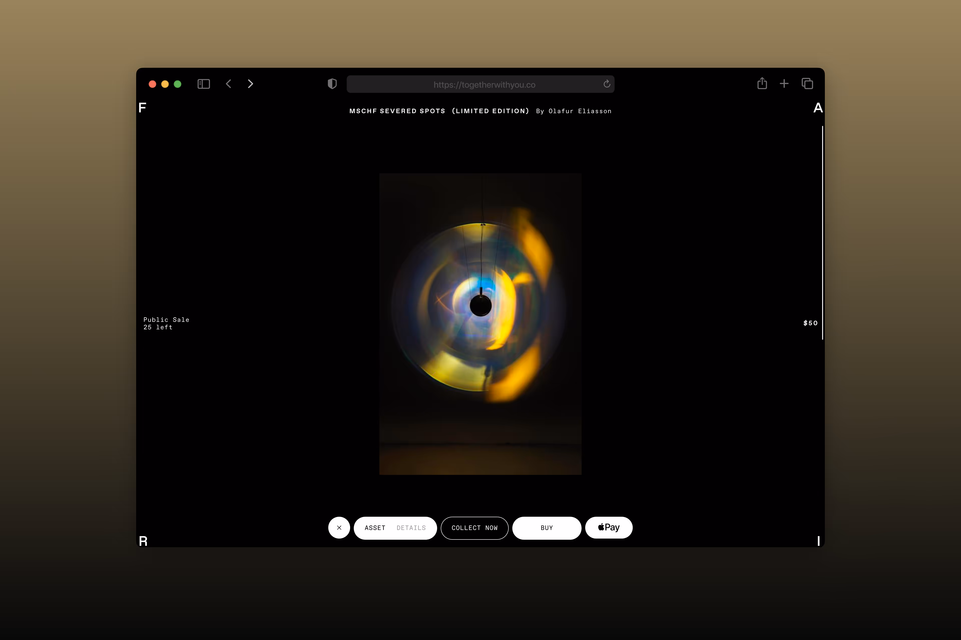Switch to the DETAILS tab
The height and width of the screenshot is (640, 961).
411,528
